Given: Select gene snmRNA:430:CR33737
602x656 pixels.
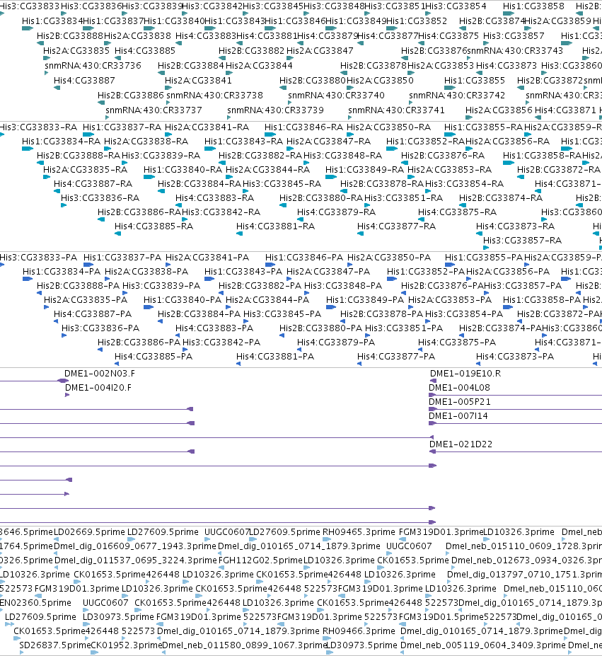Looking at the screenshot, I should point(154,110).
